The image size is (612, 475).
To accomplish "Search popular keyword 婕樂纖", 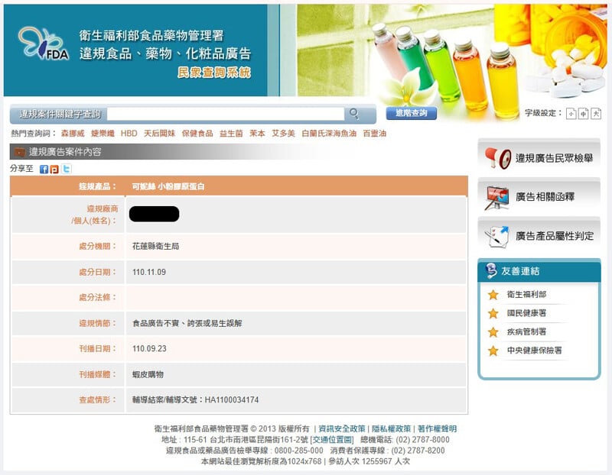I will (103, 134).
